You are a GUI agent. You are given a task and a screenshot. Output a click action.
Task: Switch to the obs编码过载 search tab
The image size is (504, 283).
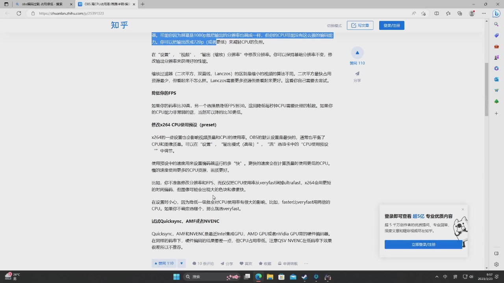pyautogui.click(x=43, y=4)
